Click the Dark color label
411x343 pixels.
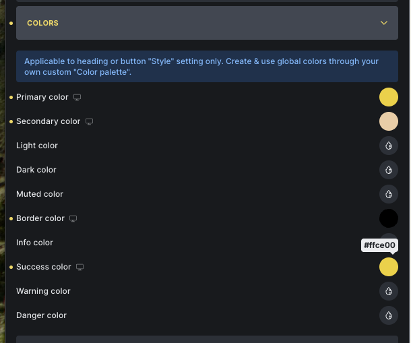pyautogui.click(x=36, y=170)
